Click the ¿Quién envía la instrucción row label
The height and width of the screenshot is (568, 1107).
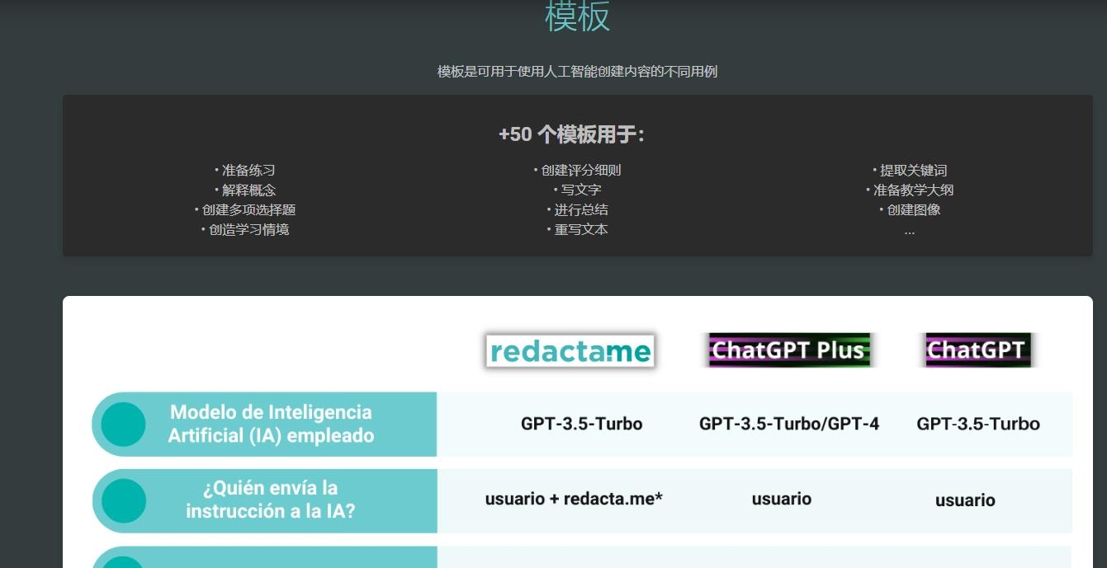271,500
